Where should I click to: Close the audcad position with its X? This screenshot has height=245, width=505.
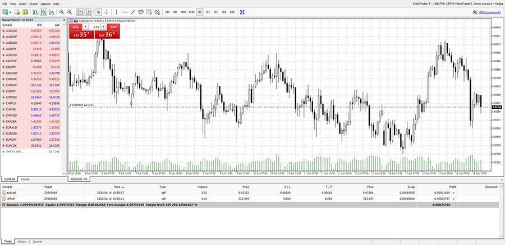point(453,192)
